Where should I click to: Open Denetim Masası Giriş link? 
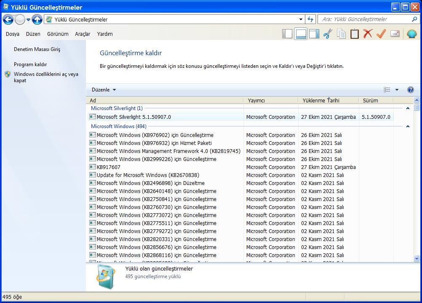[x=37, y=49]
